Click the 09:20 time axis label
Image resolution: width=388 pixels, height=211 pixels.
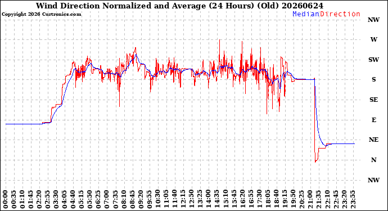pyautogui.click(x=141, y=200)
